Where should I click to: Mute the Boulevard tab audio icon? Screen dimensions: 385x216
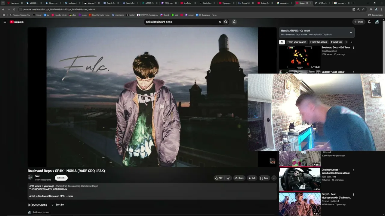coord(306,3)
